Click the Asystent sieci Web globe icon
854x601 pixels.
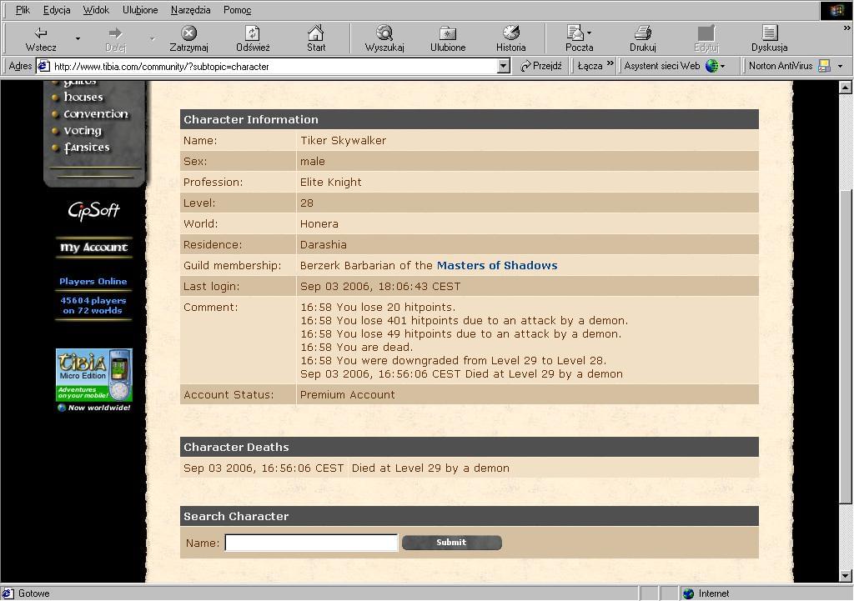pyautogui.click(x=711, y=66)
